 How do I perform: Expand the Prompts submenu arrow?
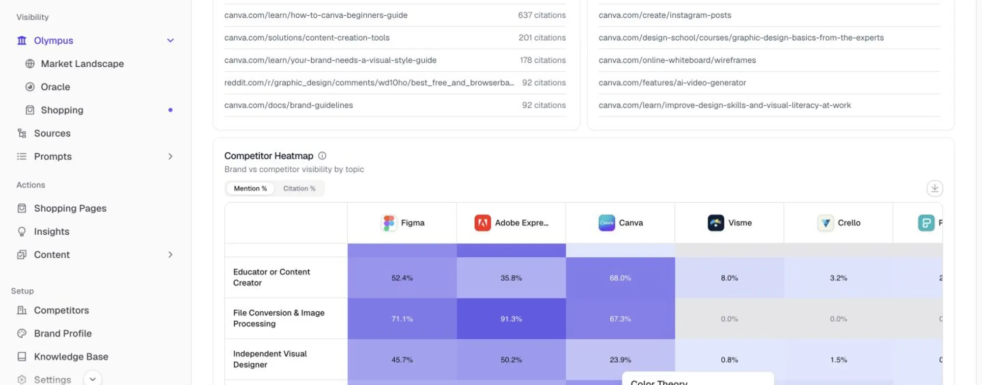pos(170,156)
